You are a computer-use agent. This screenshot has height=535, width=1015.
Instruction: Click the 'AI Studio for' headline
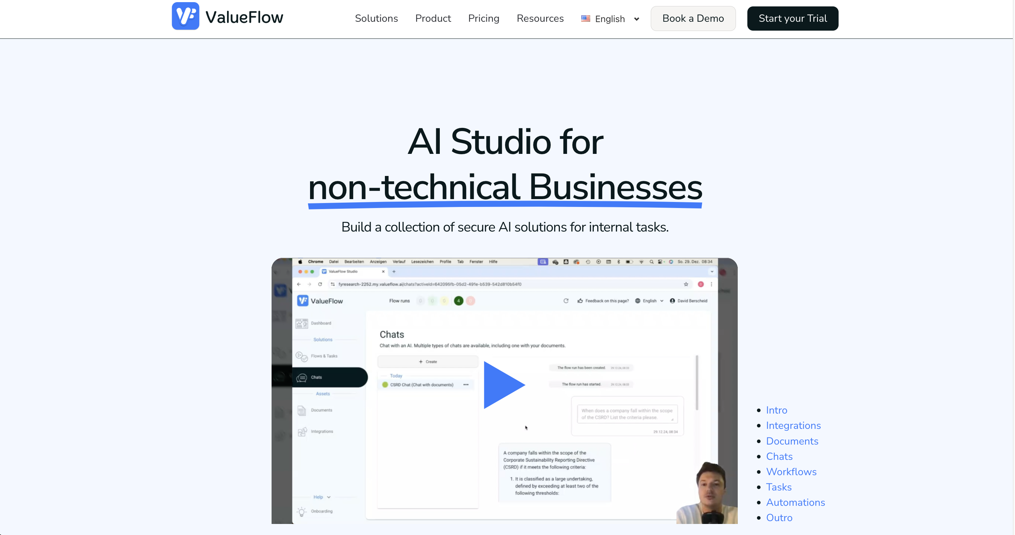pyautogui.click(x=505, y=141)
